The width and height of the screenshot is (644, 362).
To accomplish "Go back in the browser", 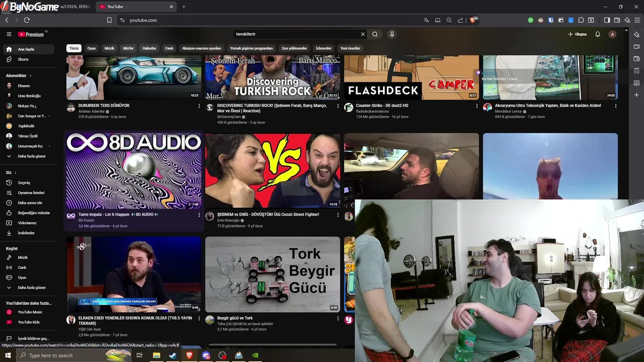I will pos(7,20).
